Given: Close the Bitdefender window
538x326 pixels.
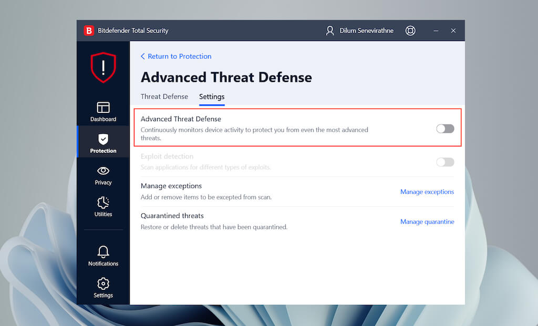Looking at the screenshot, I should [453, 30].
